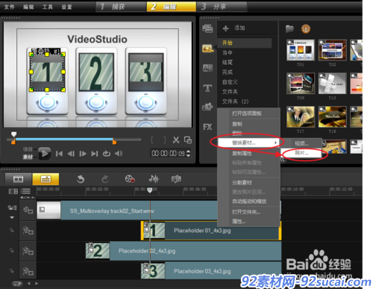
Task: Open the FX filter library icon
Action: pos(207,127)
